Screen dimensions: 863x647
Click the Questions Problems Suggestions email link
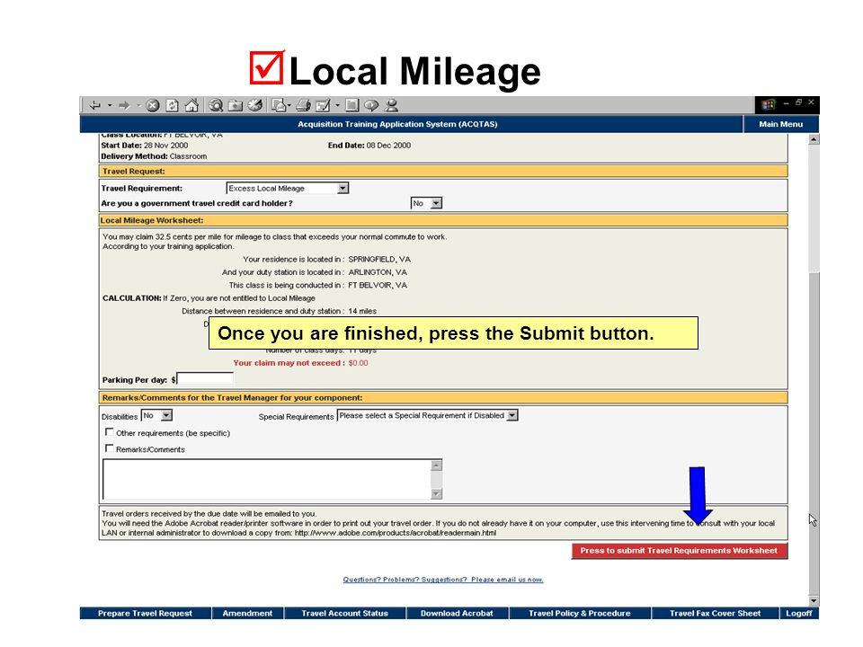[x=443, y=580]
